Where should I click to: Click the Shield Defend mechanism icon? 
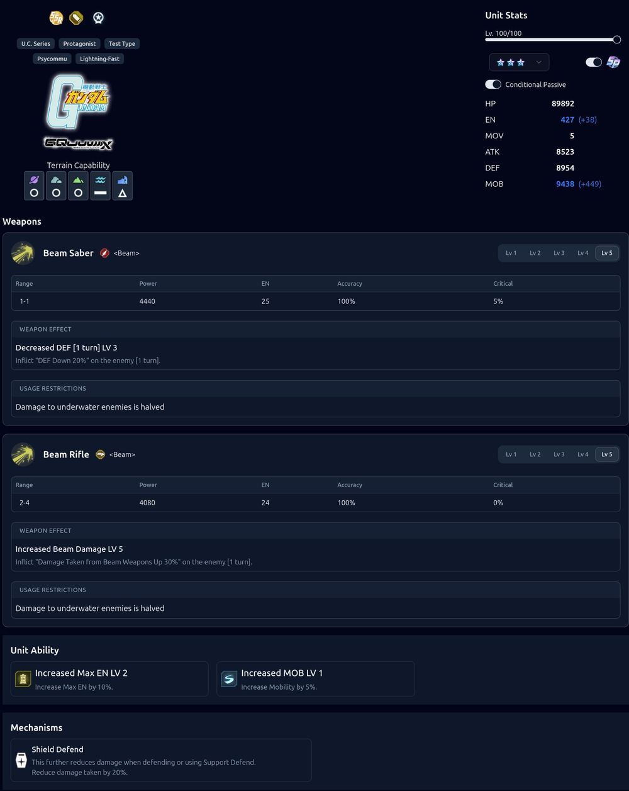(x=21, y=760)
